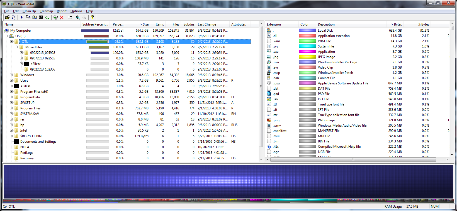
Task: Expand the 09022013_095928 folder
Action: 21,53
